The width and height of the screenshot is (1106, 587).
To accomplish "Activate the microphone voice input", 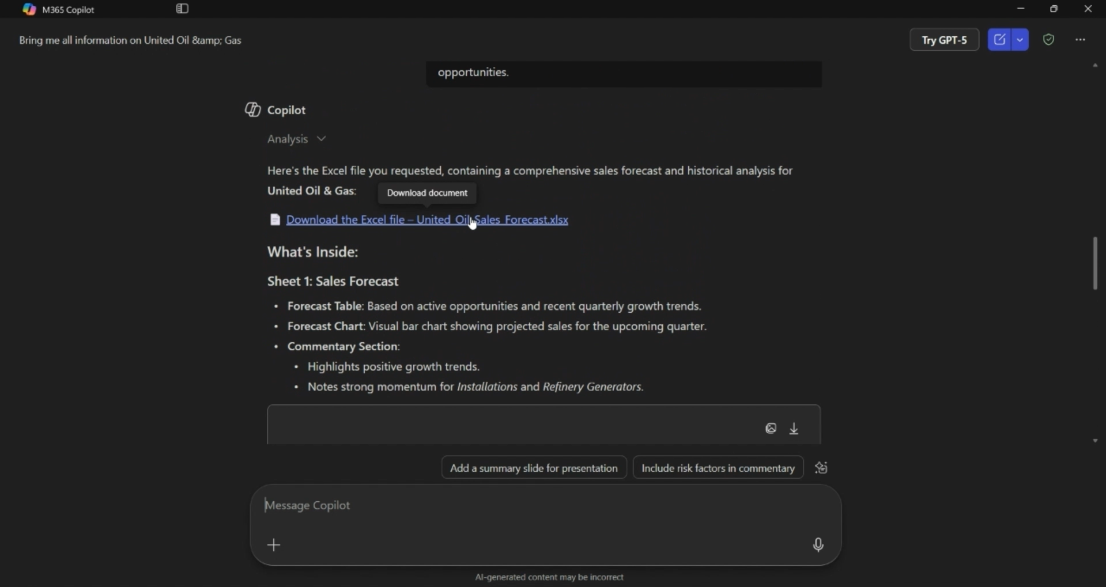I will pyautogui.click(x=818, y=546).
